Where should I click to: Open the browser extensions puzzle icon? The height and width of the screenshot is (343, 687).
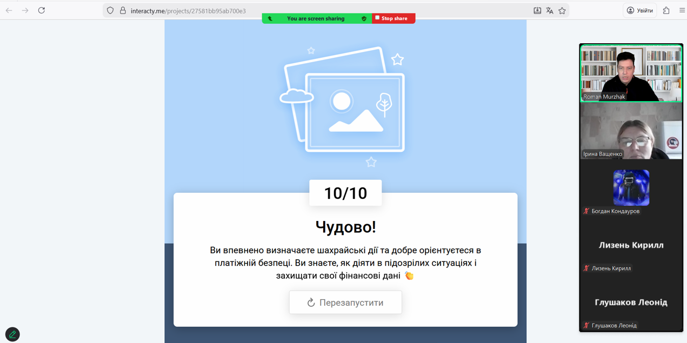[x=666, y=10]
